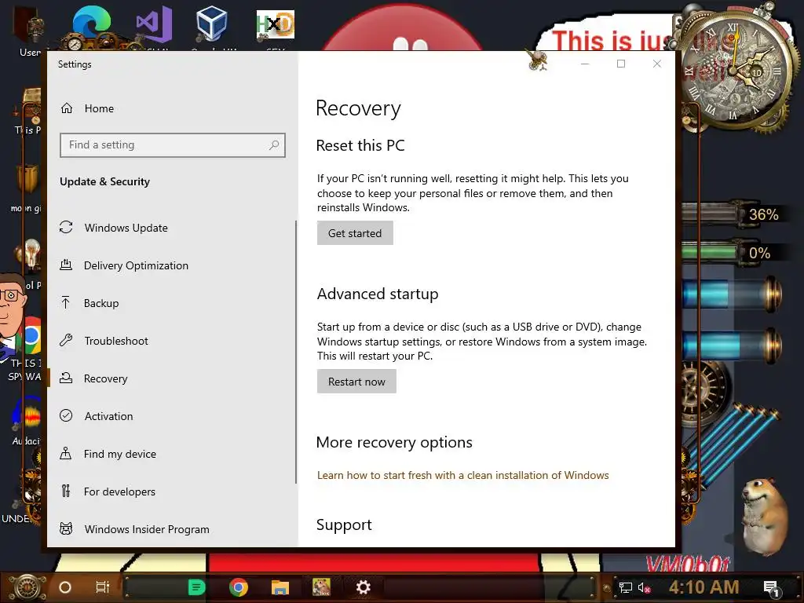Image resolution: width=804 pixels, height=603 pixels.
Task: Click the Activation checkmark icon
Action: click(66, 416)
